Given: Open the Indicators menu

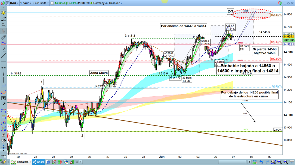Looking at the screenshot, I should (20, 162).
